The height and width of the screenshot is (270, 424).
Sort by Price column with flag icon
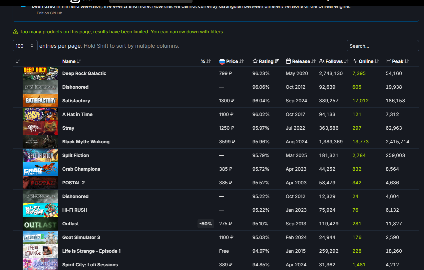point(231,61)
